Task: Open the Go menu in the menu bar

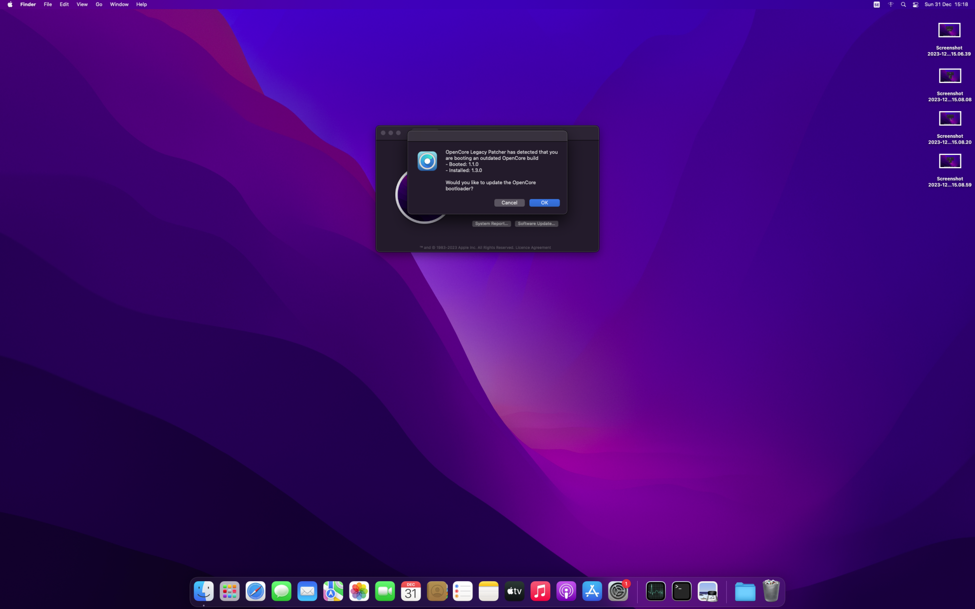Action: (x=98, y=4)
